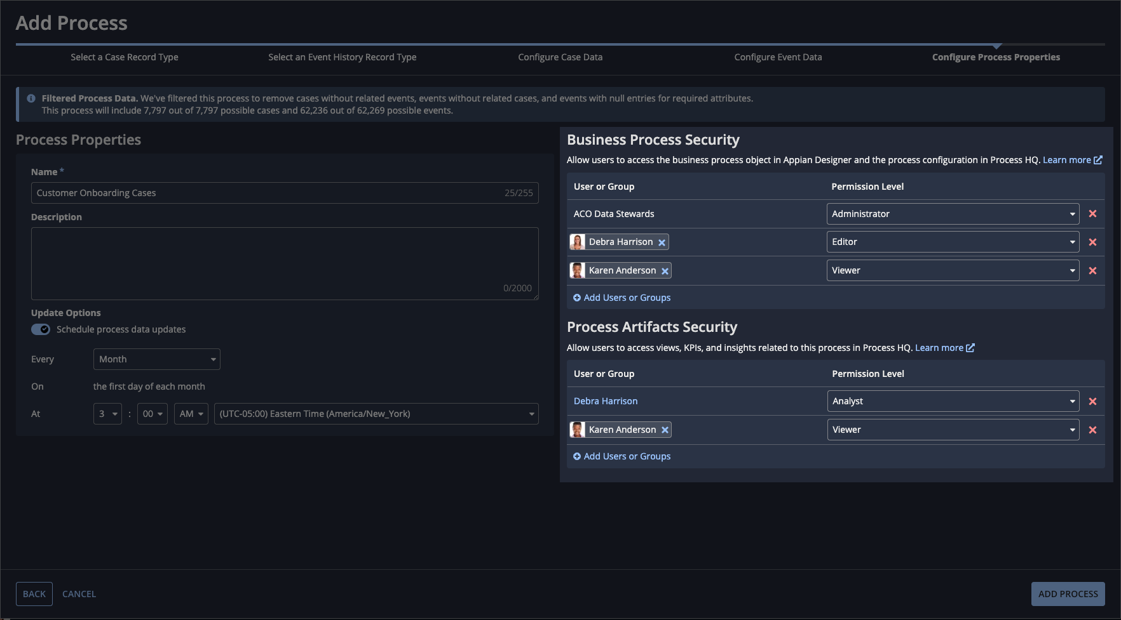Click into the Description text area

(285, 263)
